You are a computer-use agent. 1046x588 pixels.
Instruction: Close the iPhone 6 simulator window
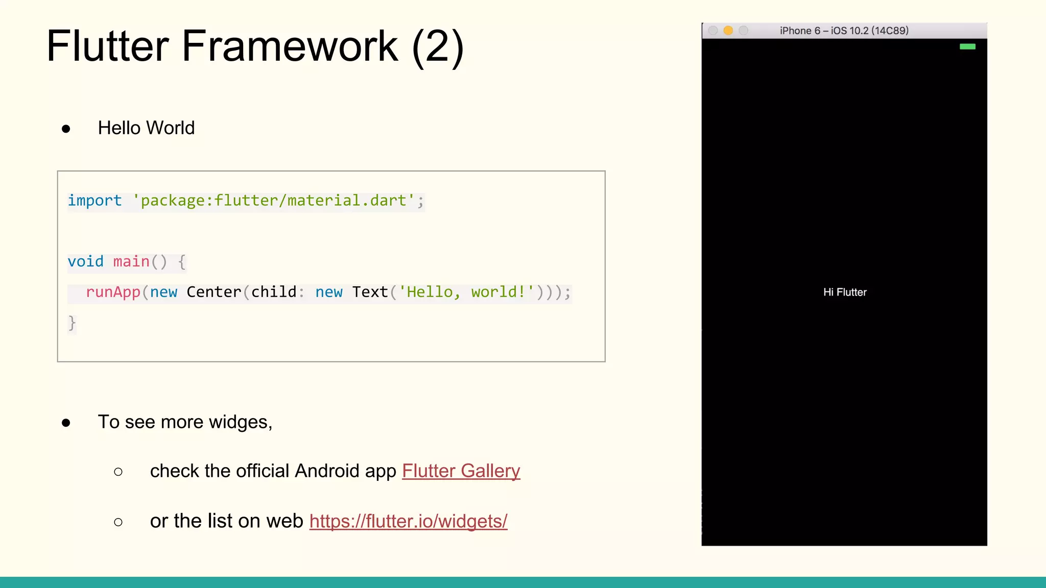click(x=713, y=31)
